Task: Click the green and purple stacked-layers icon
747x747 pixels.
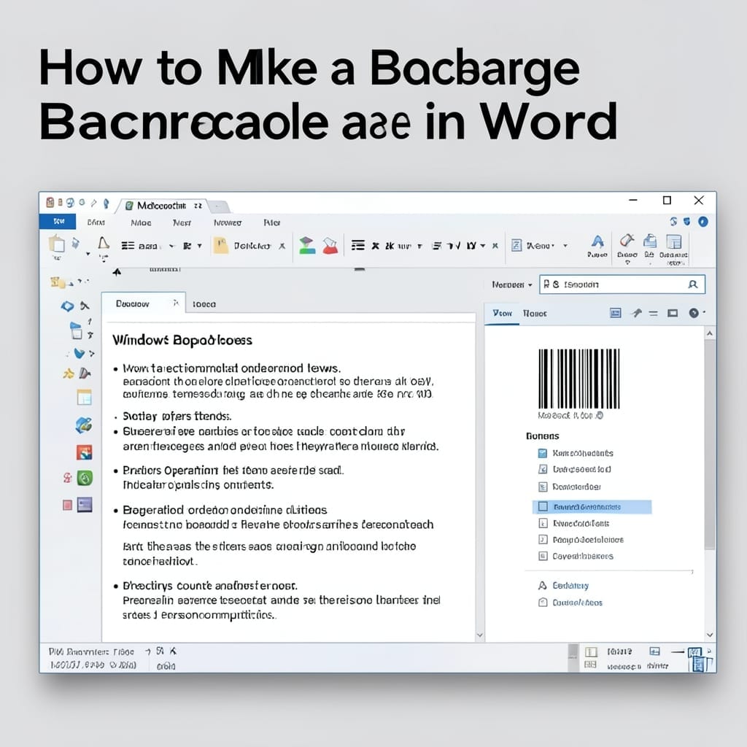Action: [307, 245]
